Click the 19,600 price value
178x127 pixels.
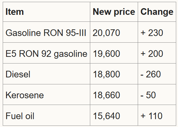106,54
